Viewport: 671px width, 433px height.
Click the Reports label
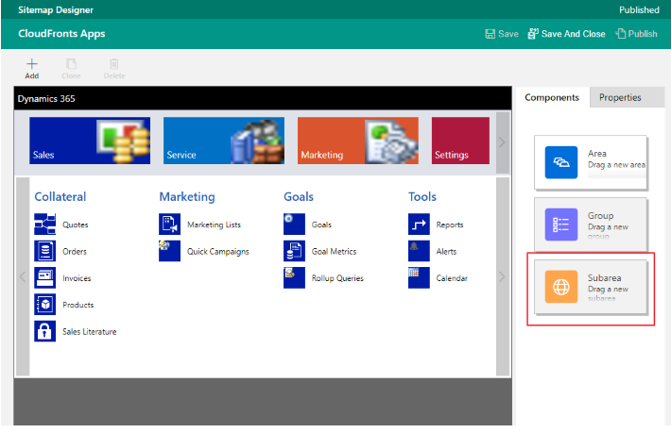(x=450, y=225)
